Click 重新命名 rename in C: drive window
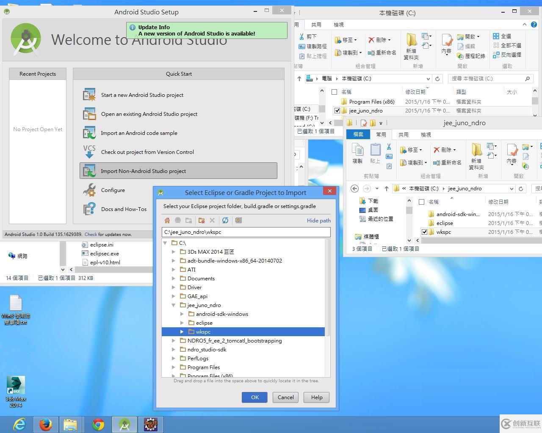 (x=382, y=52)
